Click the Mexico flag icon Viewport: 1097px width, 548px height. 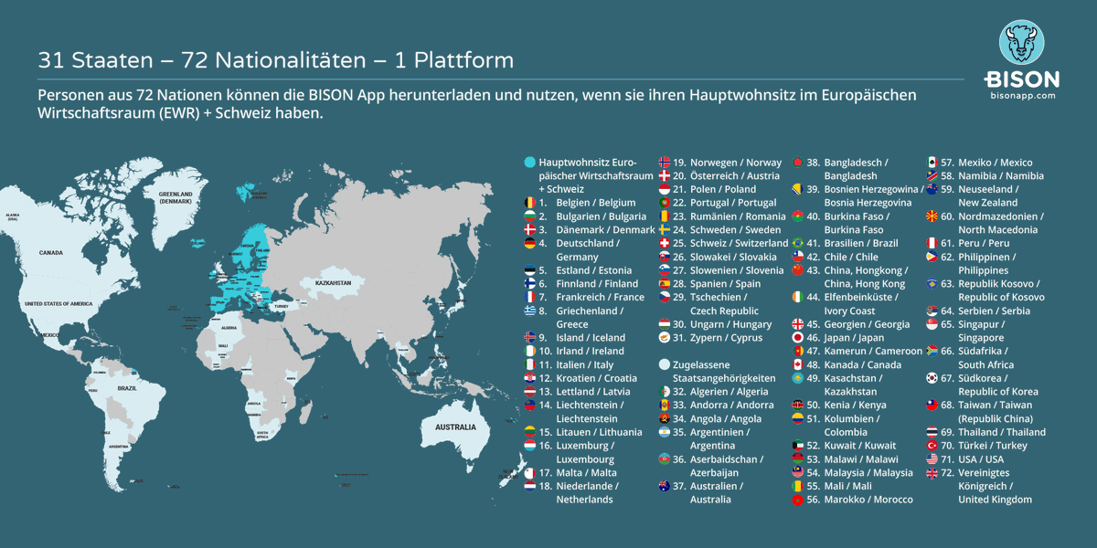click(x=932, y=163)
